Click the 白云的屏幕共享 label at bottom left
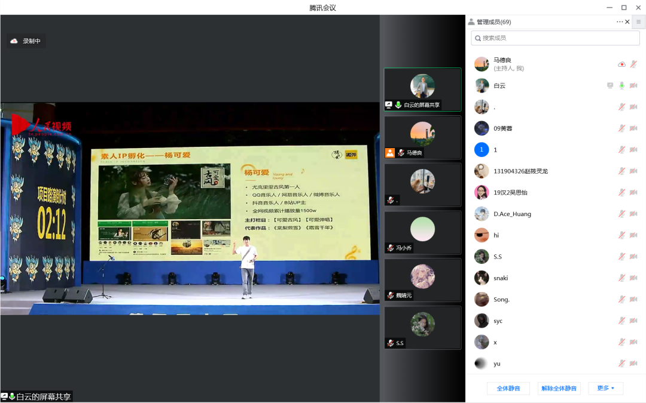646x403 pixels. [44, 397]
